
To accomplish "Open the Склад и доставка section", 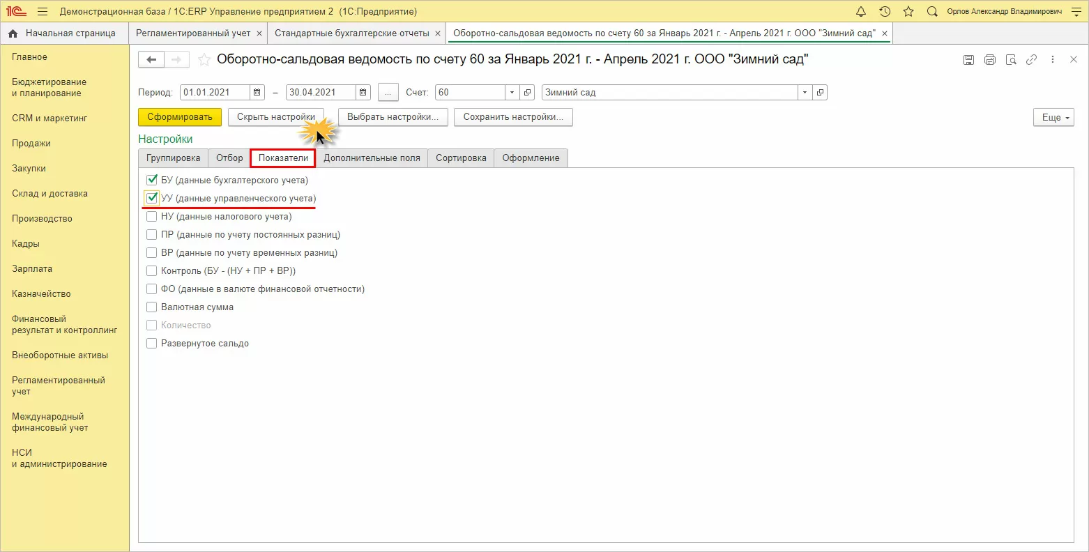I will pyautogui.click(x=49, y=194).
